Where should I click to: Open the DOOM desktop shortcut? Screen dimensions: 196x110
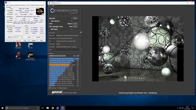click(x=31, y=46)
